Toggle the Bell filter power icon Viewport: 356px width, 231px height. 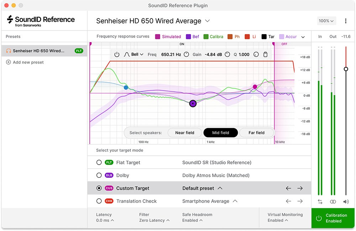tap(117, 55)
